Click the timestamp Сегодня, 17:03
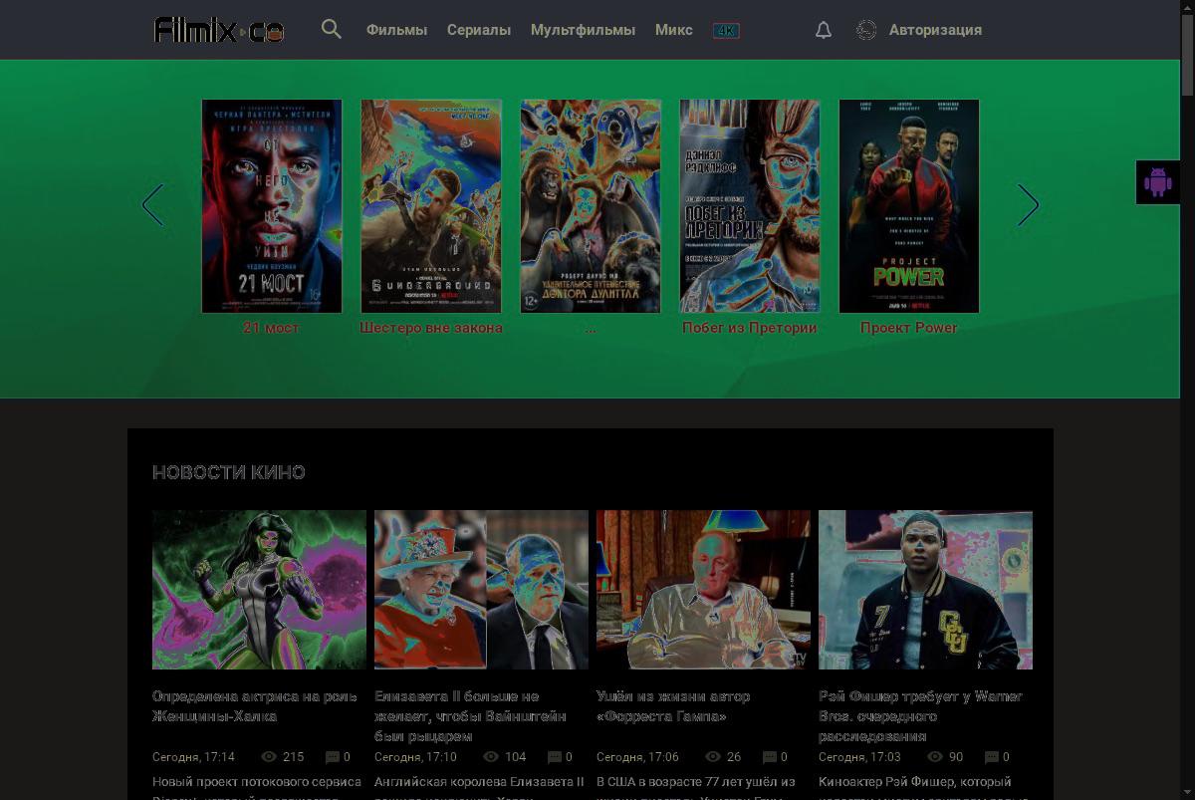Image resolution: width=1195 pixels, height=800 pixels. (x=859, y=757)
